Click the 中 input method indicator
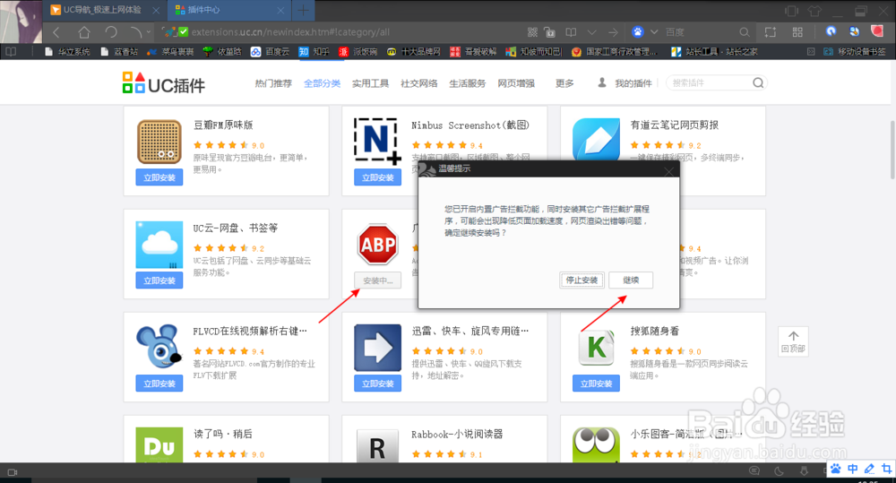Viewport: 896px width, 483px height. [853, 469]
